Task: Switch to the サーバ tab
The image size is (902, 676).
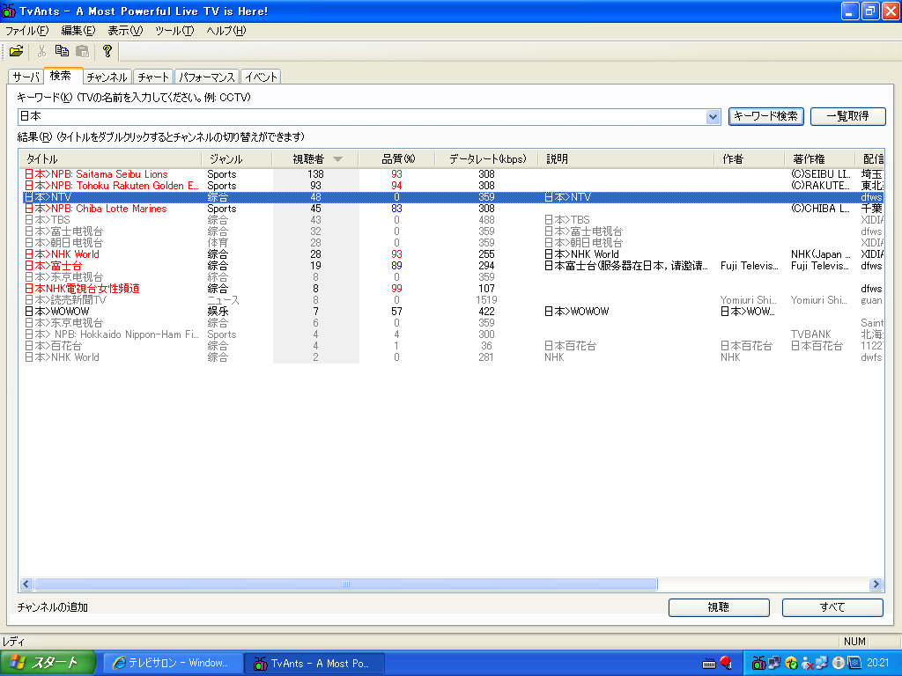Action: (x=26, y=77)
